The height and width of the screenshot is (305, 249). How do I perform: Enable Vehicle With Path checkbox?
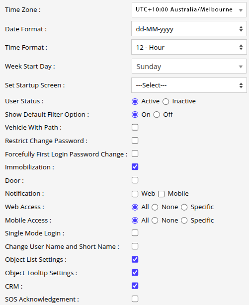135,127
